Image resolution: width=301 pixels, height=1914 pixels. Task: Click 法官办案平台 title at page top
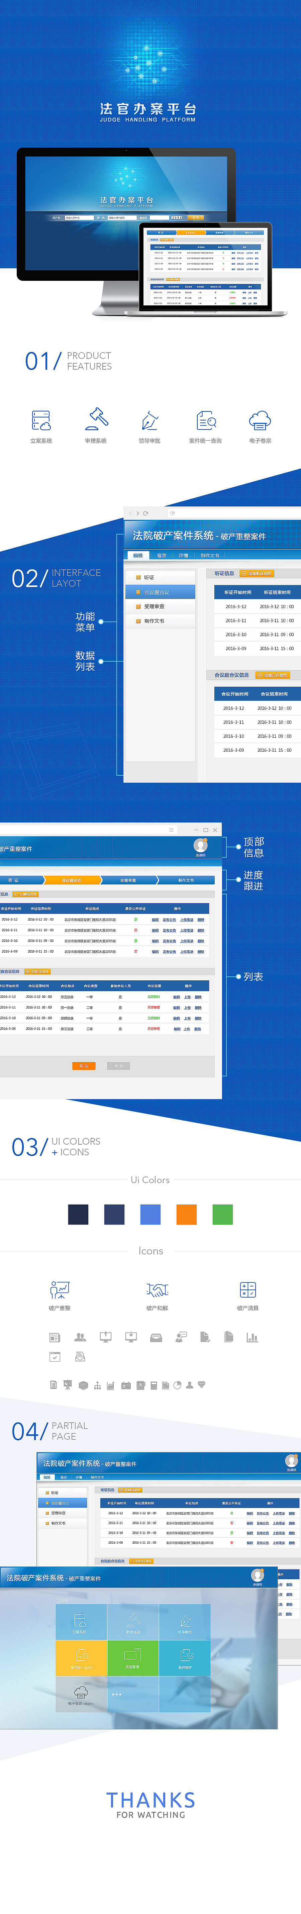pos(148,108)
